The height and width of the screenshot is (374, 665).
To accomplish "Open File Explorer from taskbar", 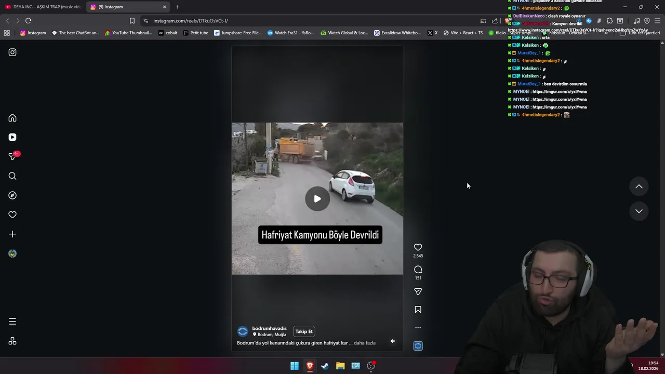I will point(340,366).
